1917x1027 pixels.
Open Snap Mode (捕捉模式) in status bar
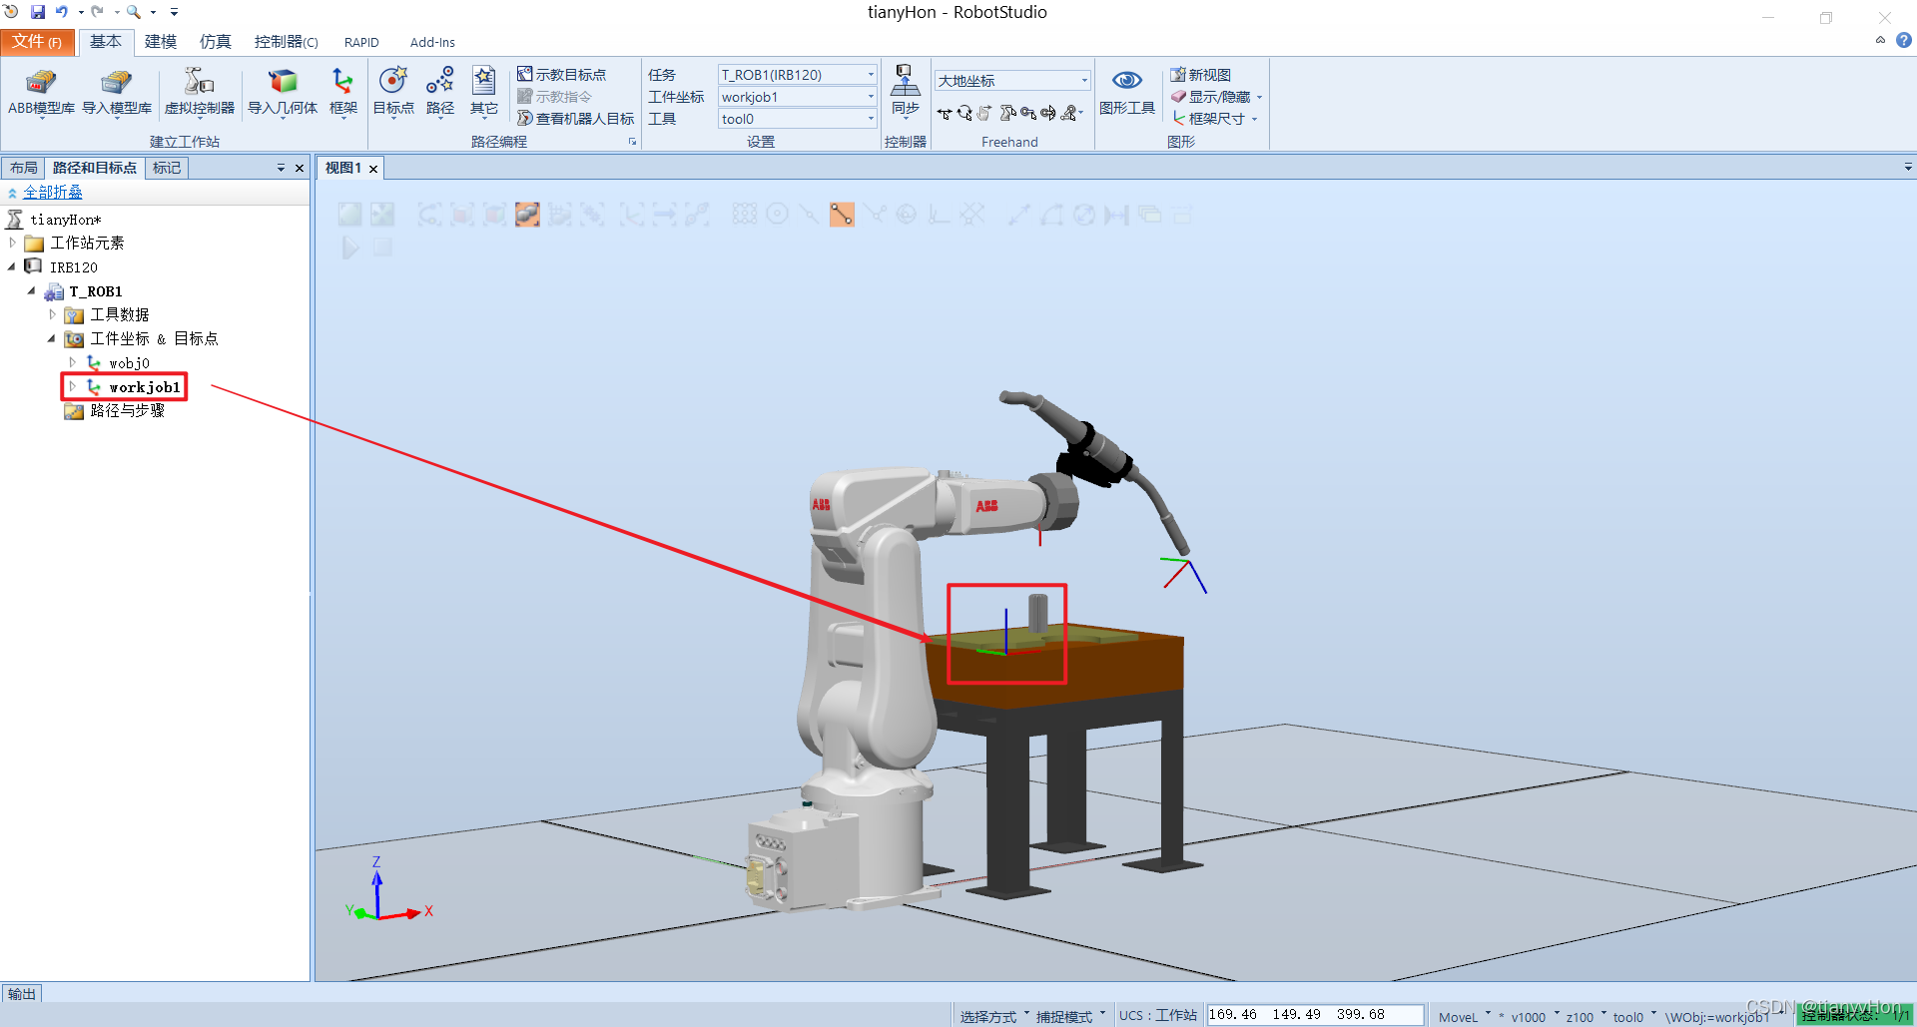(x=1070, y=1016)
